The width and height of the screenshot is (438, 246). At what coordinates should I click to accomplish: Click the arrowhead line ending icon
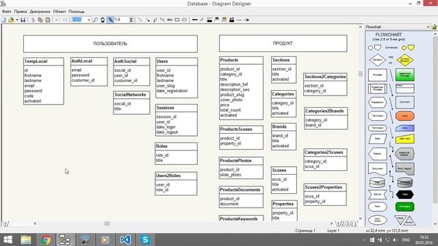[x=246, y=20]
